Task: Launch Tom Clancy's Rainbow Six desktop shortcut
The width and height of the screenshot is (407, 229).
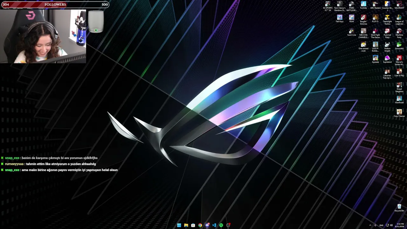Action: click(x=340, y=6)
